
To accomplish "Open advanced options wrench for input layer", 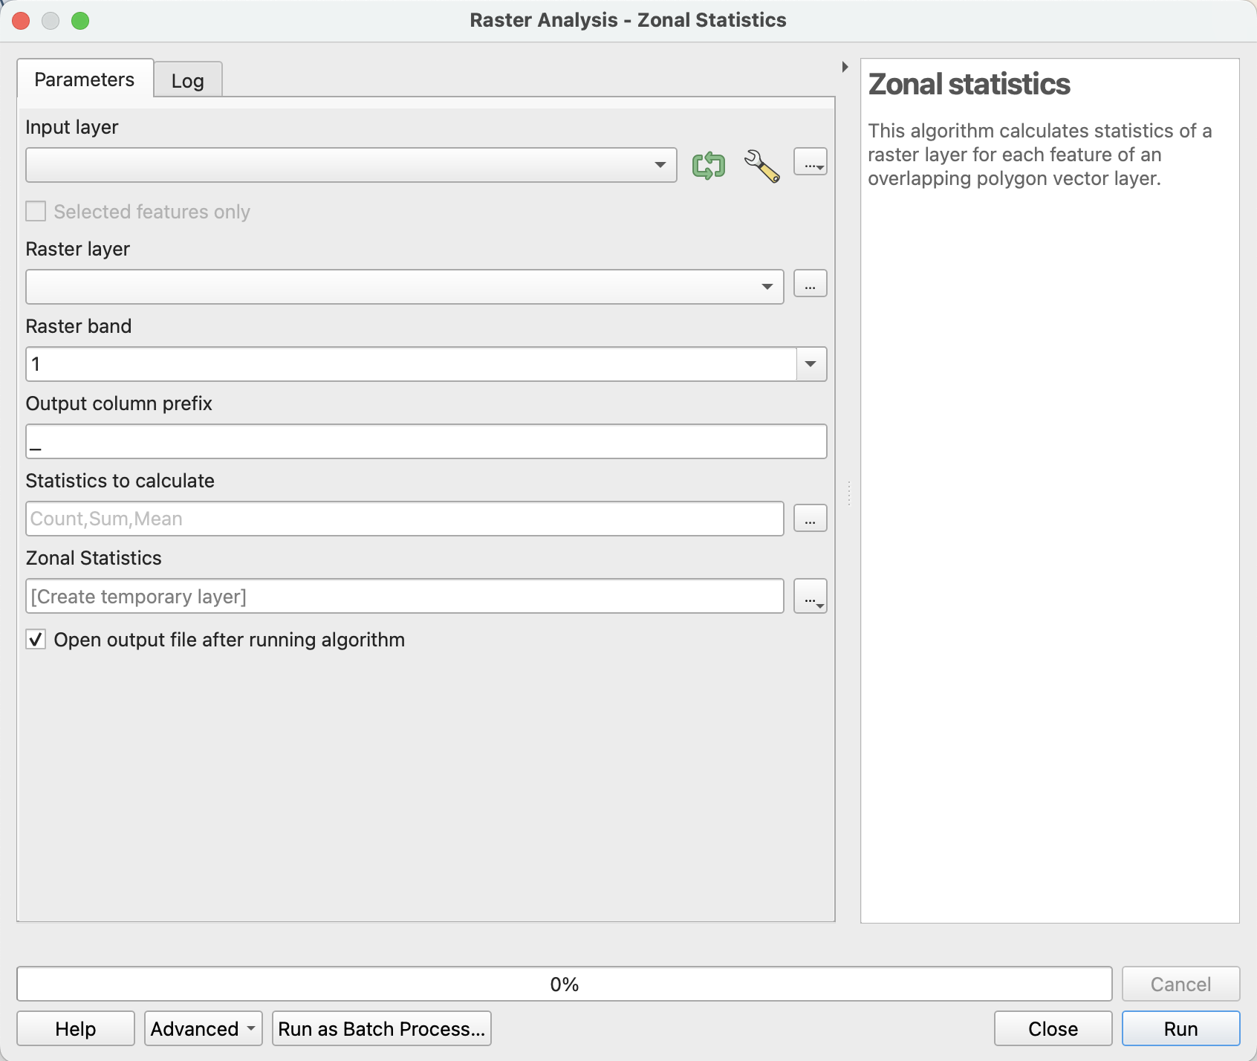I will (x=761, y=165).
